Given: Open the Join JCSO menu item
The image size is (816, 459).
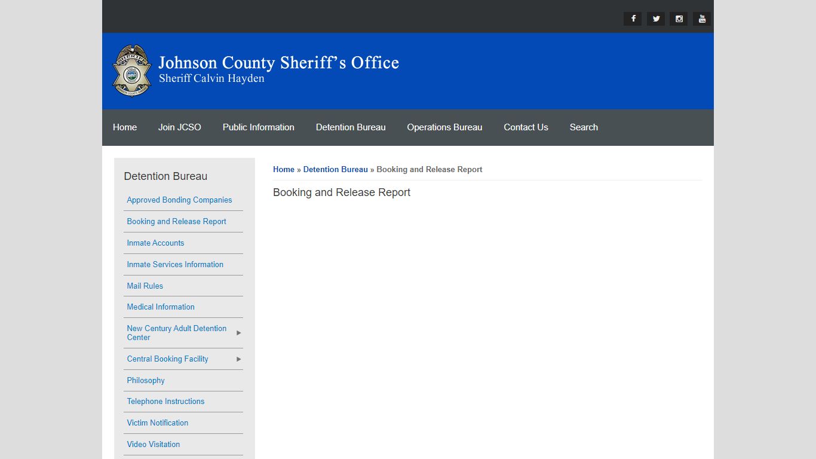Looking at the screenshot, I should pos(180,127).
